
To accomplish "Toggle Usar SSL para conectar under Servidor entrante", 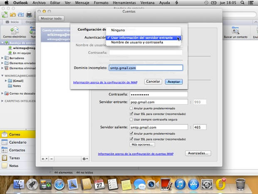I will (x=131, y=114).
